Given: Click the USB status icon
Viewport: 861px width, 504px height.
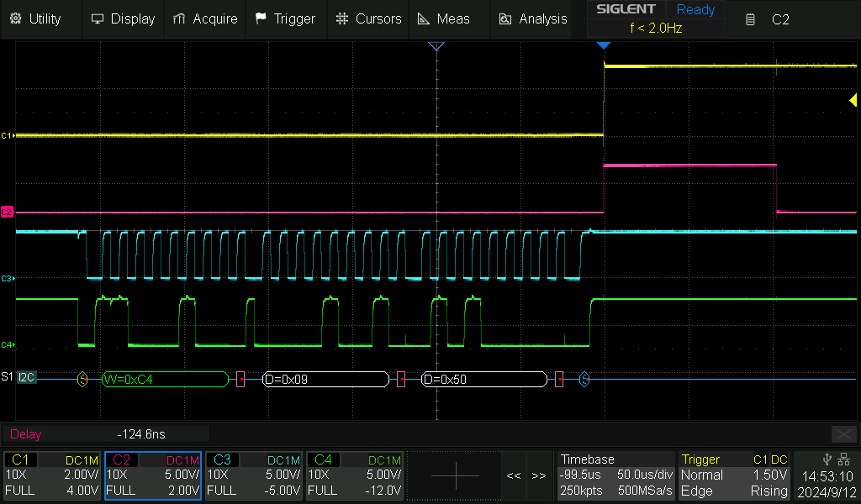Looking at the screenshot, I should pos(829,459).
